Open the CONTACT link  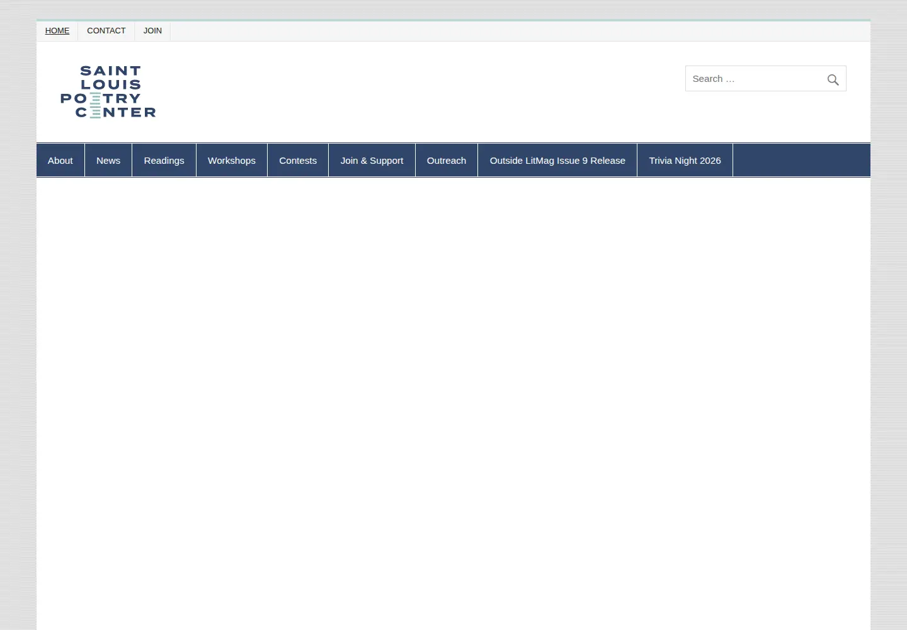tap(106, 31)
